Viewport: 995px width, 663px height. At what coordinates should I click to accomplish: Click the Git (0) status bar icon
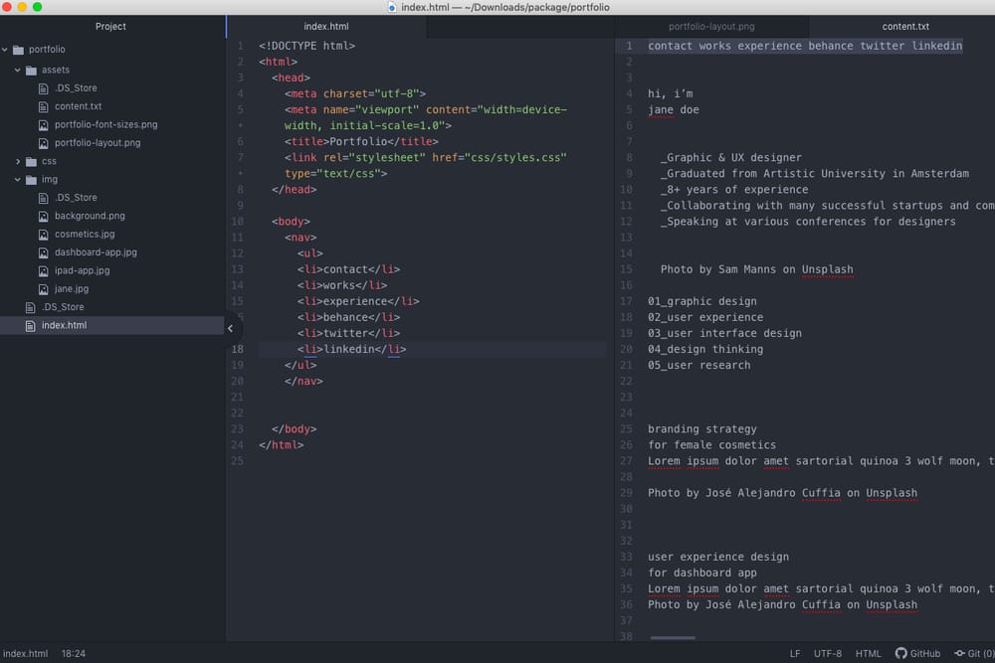959,653
